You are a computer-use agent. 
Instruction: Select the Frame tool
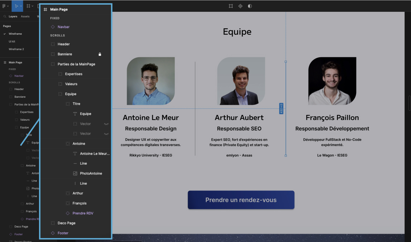28,6
